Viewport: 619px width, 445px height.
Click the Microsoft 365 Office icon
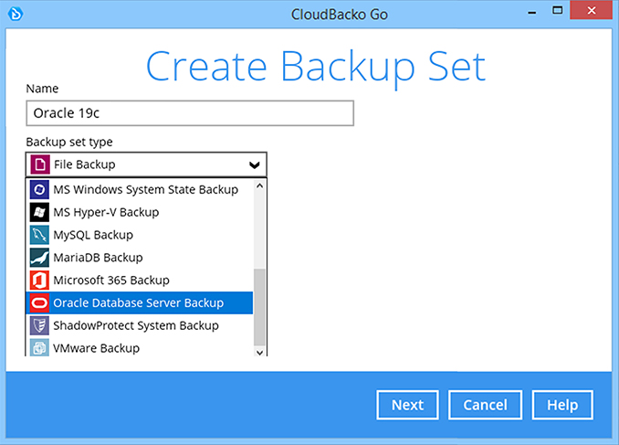point(39,281)
